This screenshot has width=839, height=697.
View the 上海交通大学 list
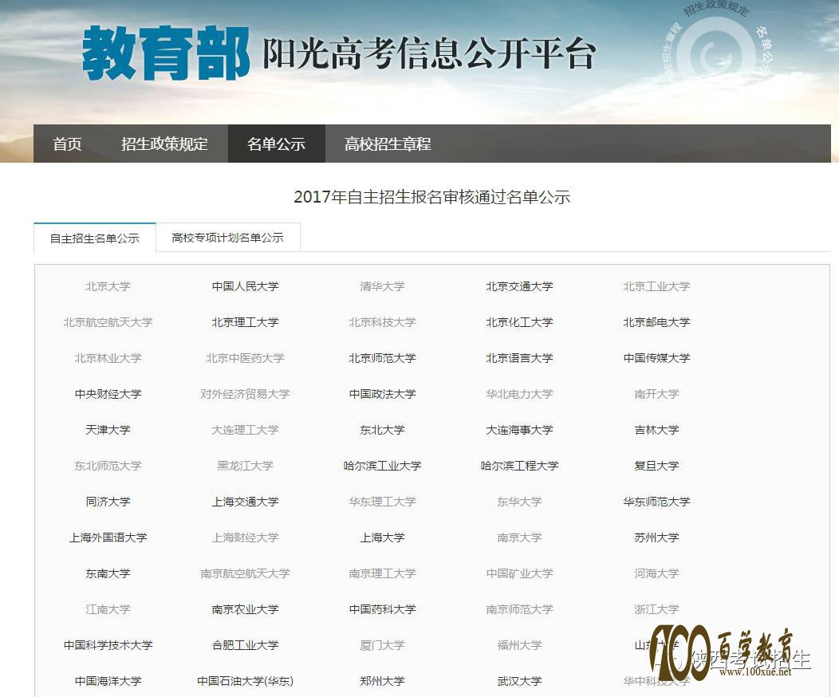[x=245, y=502]
